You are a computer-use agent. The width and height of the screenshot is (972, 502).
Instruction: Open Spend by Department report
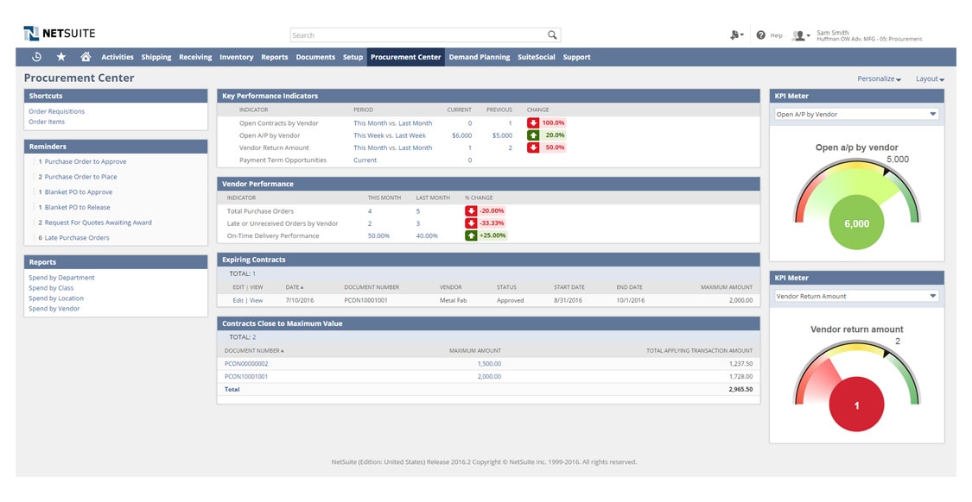click(61, 278)
